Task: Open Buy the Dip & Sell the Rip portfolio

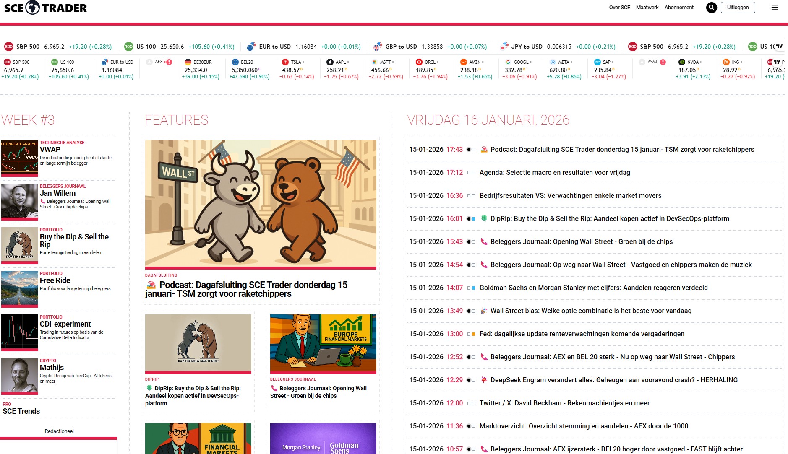Action: [x=74, y=240]
